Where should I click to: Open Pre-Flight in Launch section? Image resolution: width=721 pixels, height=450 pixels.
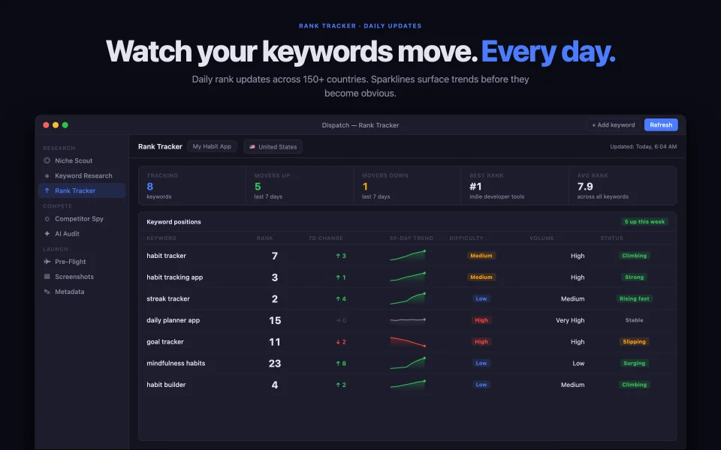81,262
